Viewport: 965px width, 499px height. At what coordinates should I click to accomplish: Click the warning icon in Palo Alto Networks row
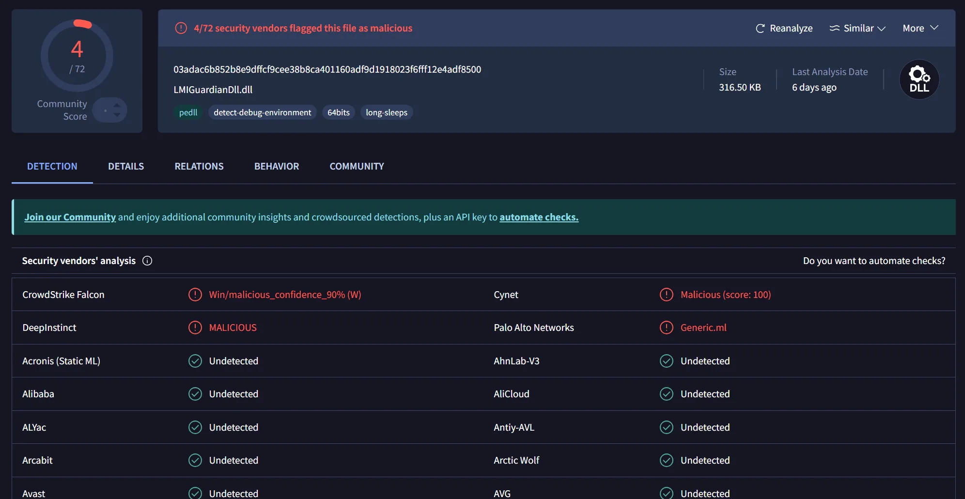click(x=666, y=327)
